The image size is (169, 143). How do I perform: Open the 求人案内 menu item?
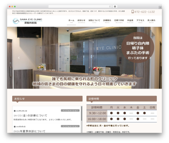tap(151, 21)
